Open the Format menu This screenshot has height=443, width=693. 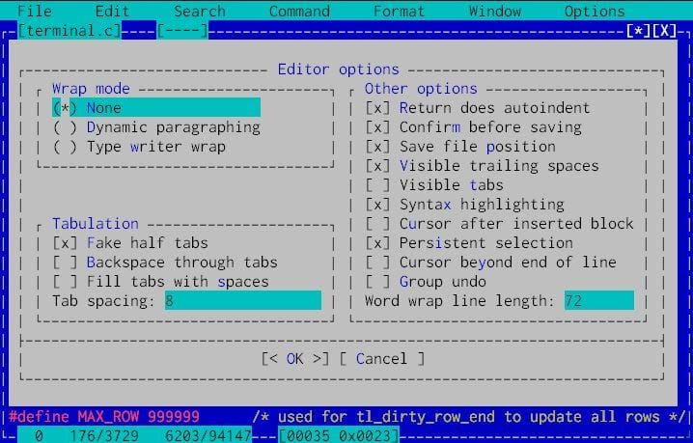(x=399, y=11)
